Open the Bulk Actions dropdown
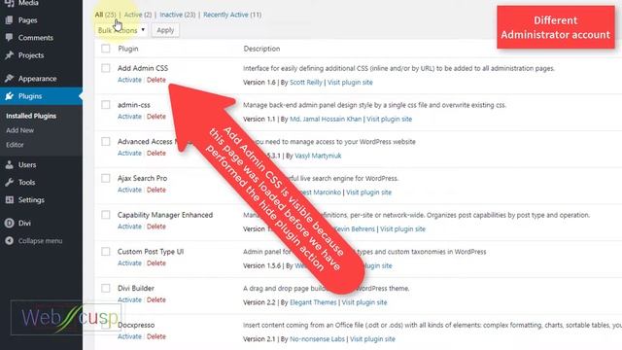622x350 pixels. [x=121, y=30]
